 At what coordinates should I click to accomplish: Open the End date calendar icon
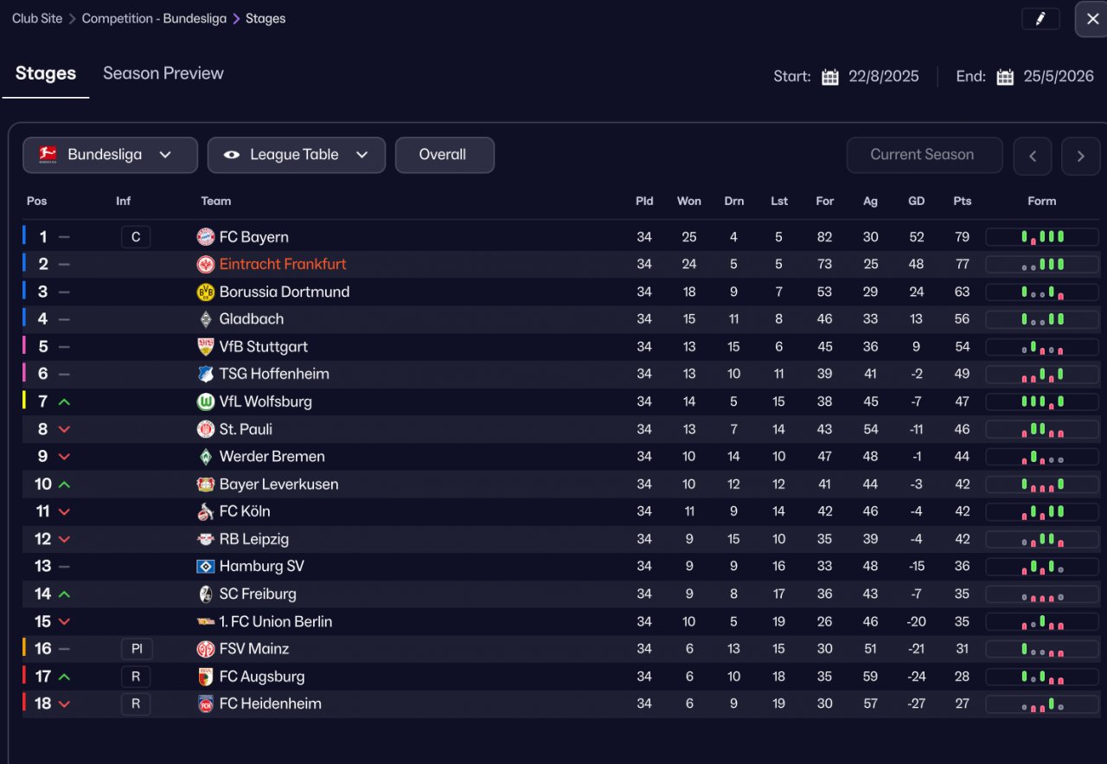coord(1005,77)
